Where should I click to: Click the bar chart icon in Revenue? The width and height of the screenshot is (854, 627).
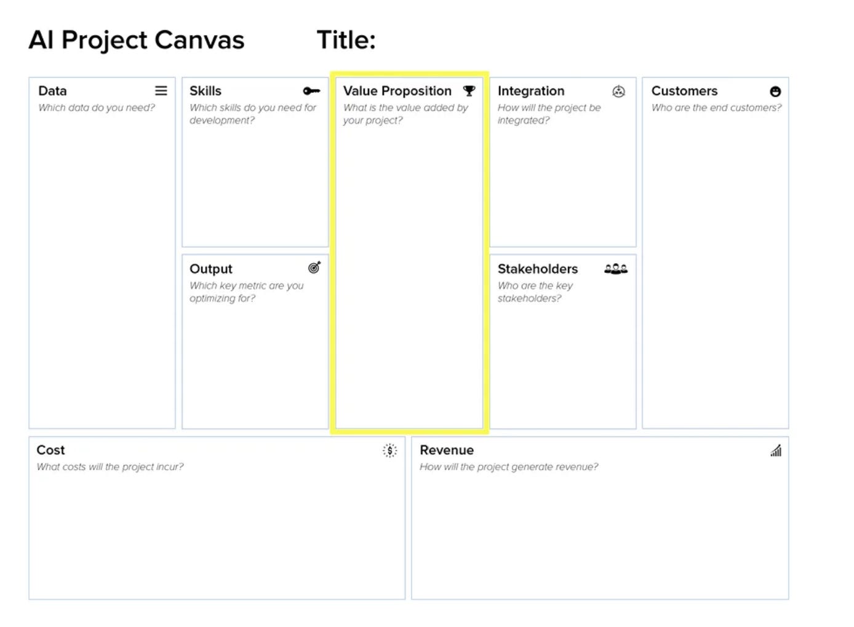pos(776,451)
